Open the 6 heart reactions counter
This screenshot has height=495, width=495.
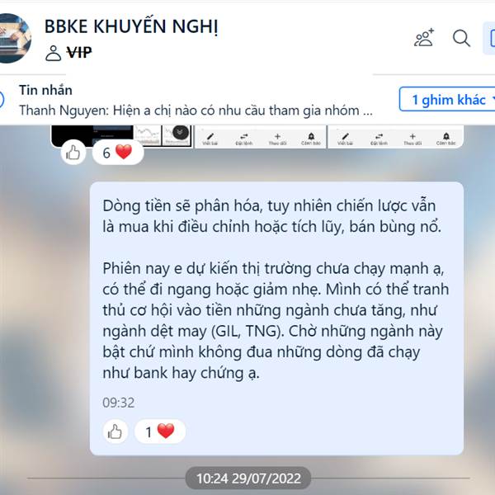pyautogui.click(x=118, y=153)
